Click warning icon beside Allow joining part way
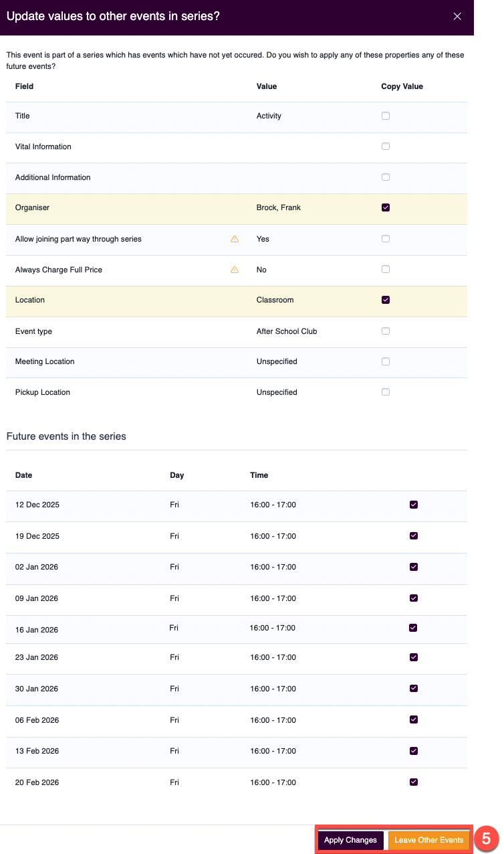504x854 pixels. [235, 239]
